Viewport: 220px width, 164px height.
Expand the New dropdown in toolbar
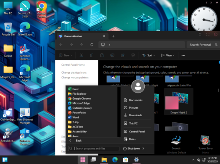[x=66, y=55]
